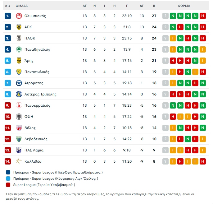The width and height of the screenshot is (213, 204).
Task: Click Olympiacos's red Η latest form badge
Action: (x=203, y=16)
